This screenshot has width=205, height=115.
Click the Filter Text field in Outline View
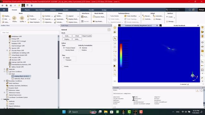point(29,33)
